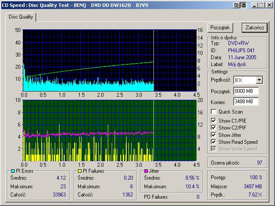Toggle the Show C2/PIF checkbox
Image resolution: width=275 pixels, height=206 pixels.
click(213, 127)
